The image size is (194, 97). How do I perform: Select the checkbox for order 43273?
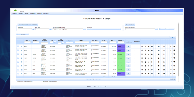(x=18, y=62)
